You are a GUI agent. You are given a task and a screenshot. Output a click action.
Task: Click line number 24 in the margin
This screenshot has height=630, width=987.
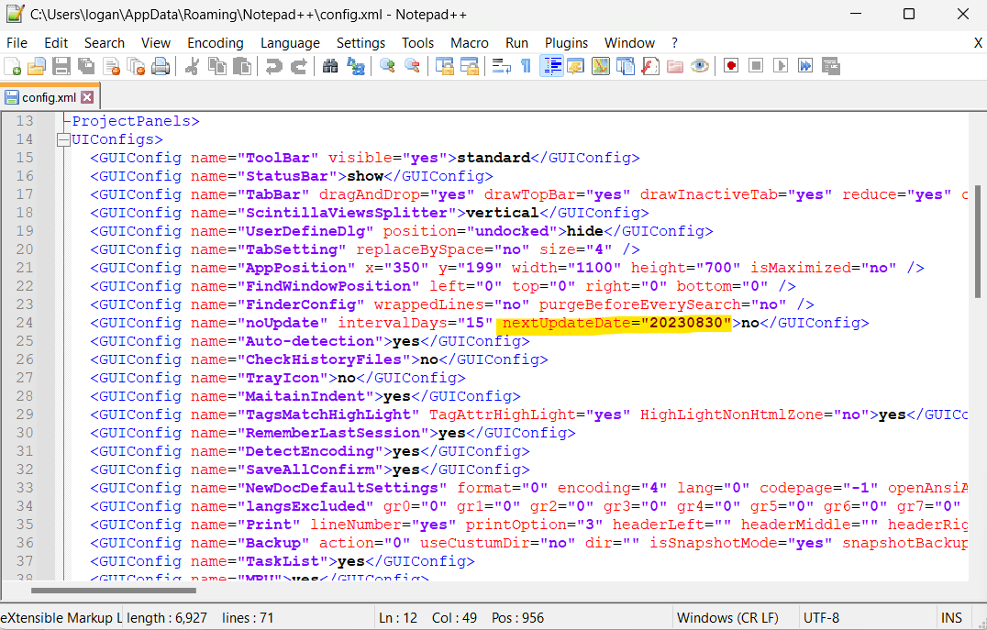(x=25, y=323)
